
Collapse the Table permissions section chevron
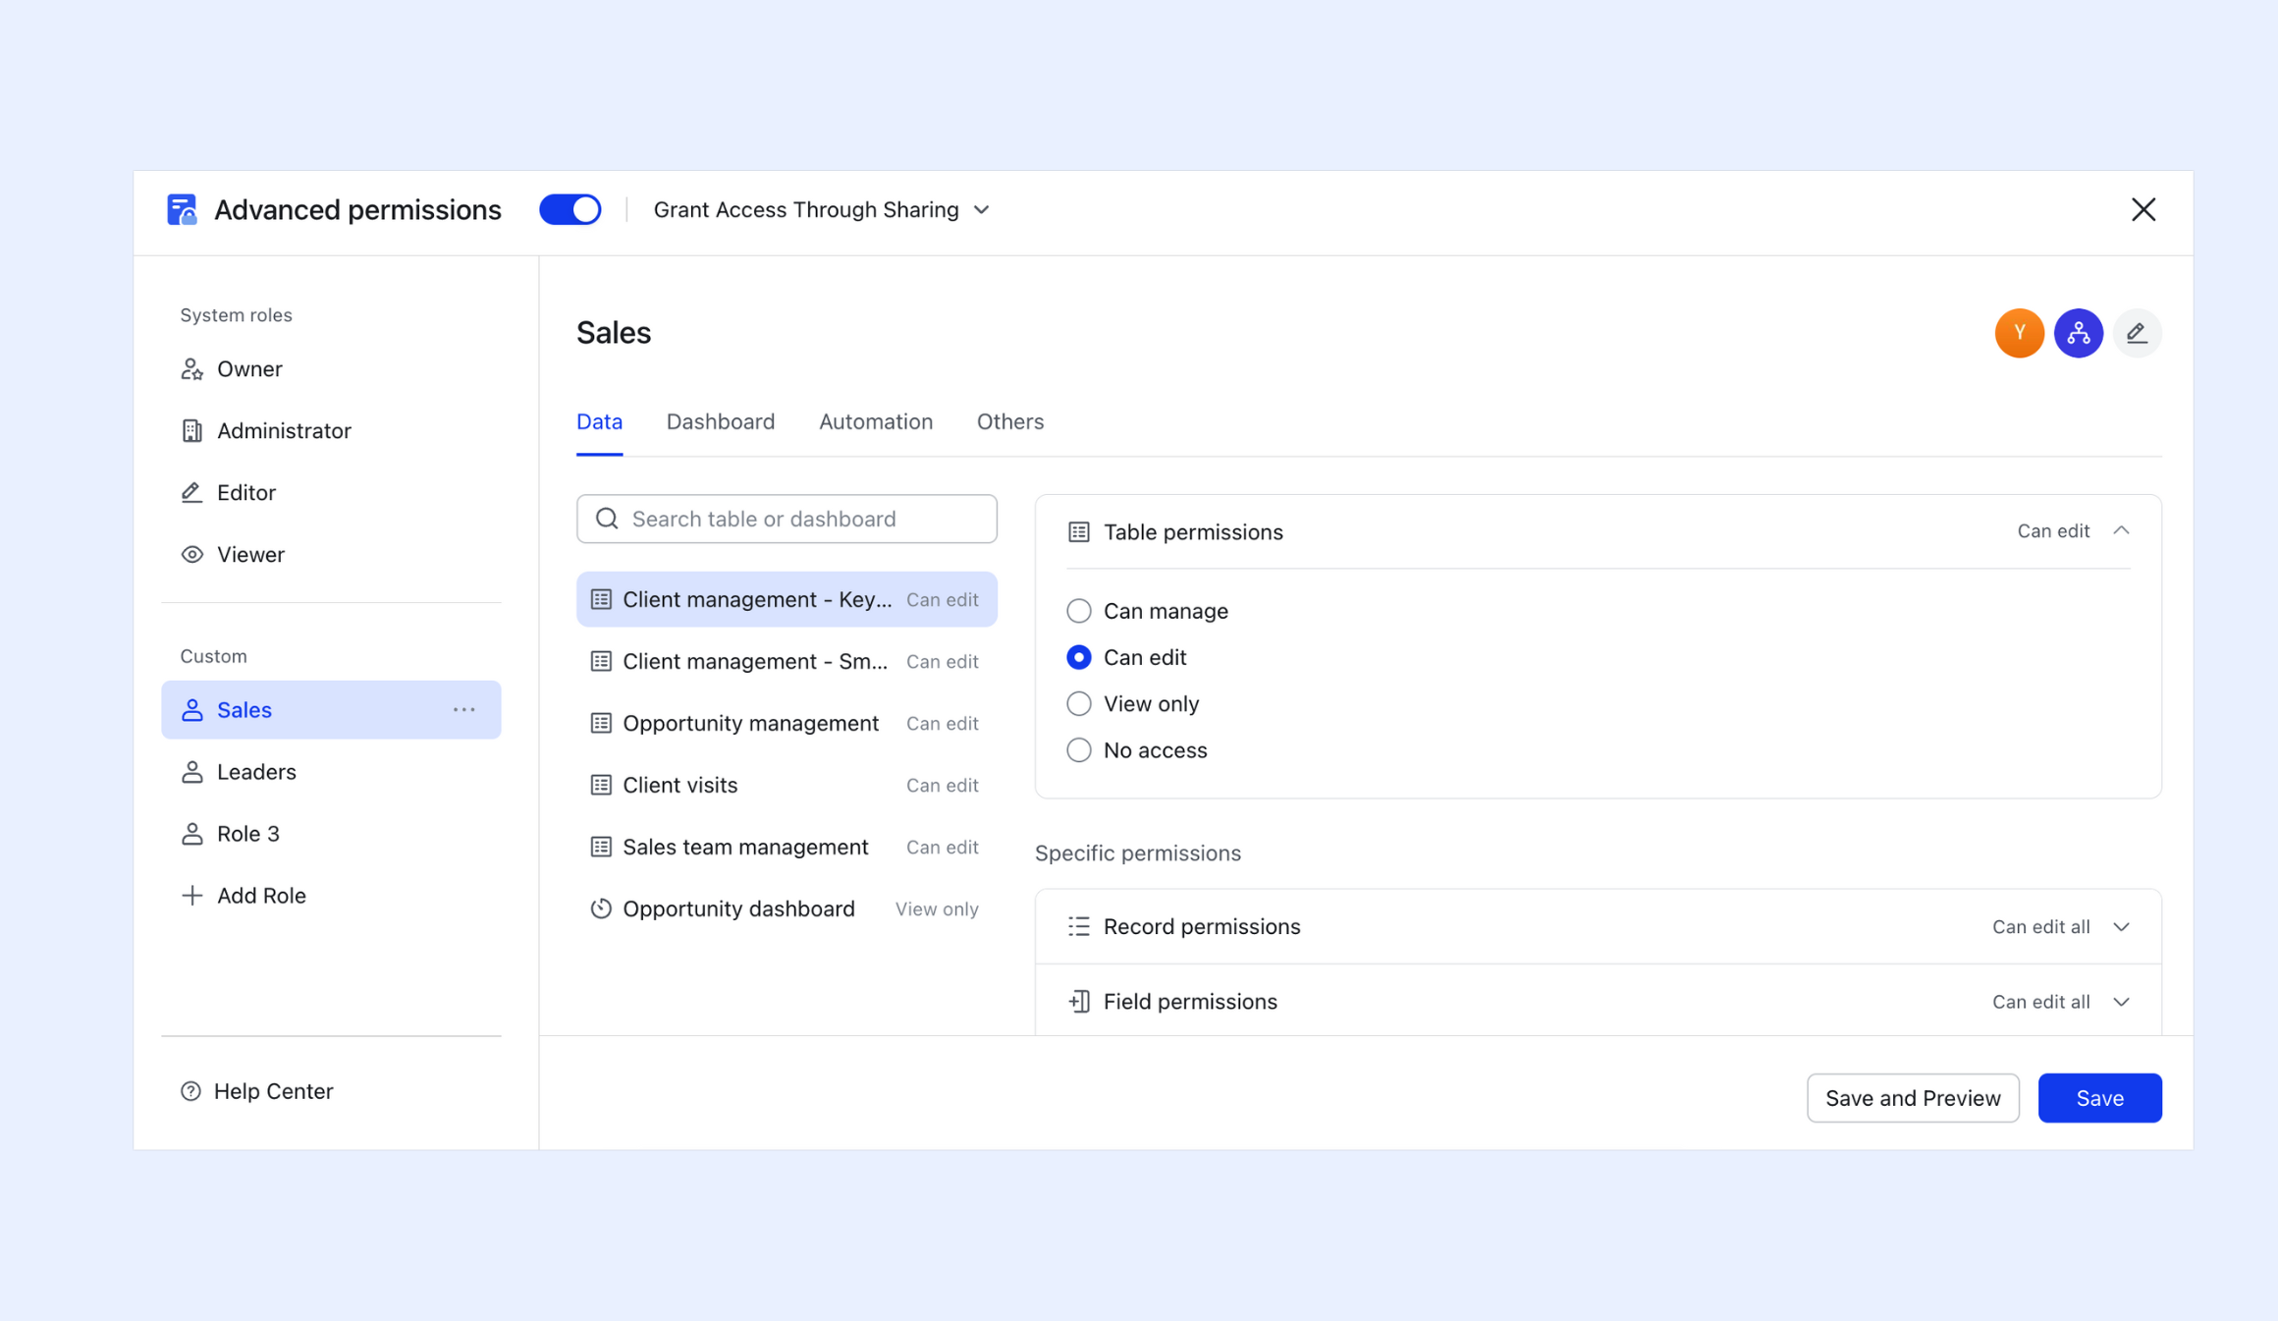(2121, 531)
